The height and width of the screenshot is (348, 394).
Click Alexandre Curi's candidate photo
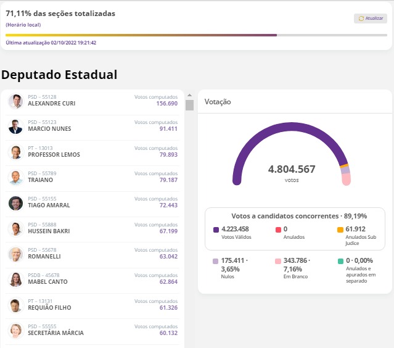[x=15, y=101]
